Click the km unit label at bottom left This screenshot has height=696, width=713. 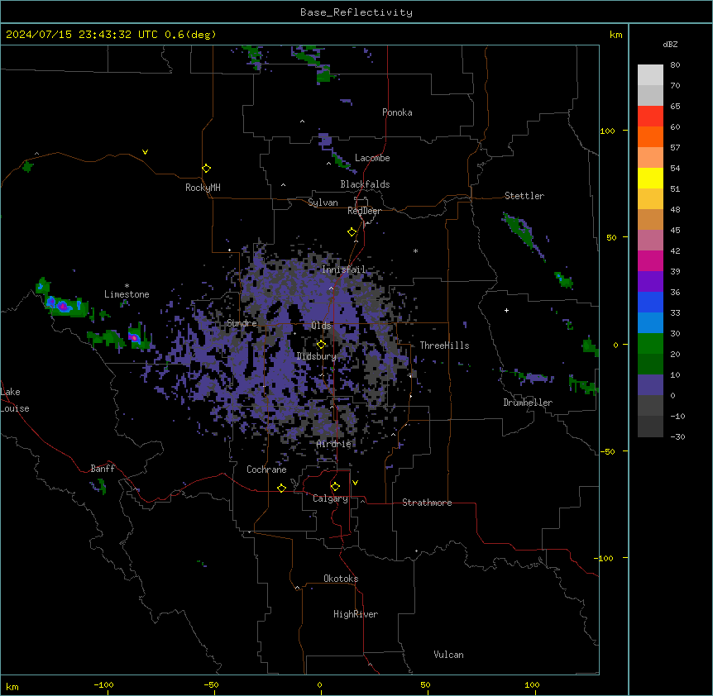pyautogui.click(x=12, y=687)
